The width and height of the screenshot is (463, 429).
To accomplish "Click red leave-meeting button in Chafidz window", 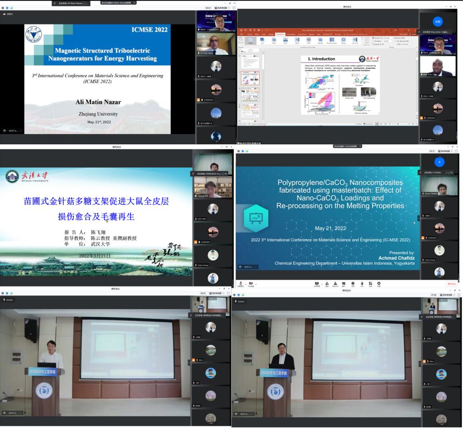I will pyautogui.click(x=452, y=284).
